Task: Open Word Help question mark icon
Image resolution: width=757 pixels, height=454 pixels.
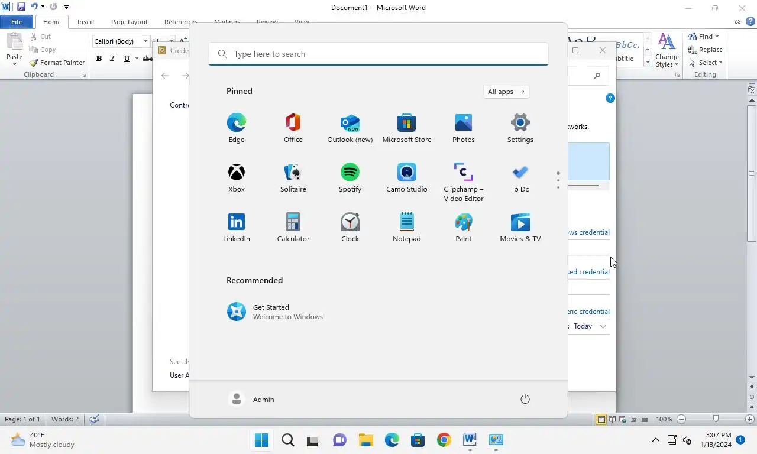Action: pyautogui.click(x=750, y=21)
